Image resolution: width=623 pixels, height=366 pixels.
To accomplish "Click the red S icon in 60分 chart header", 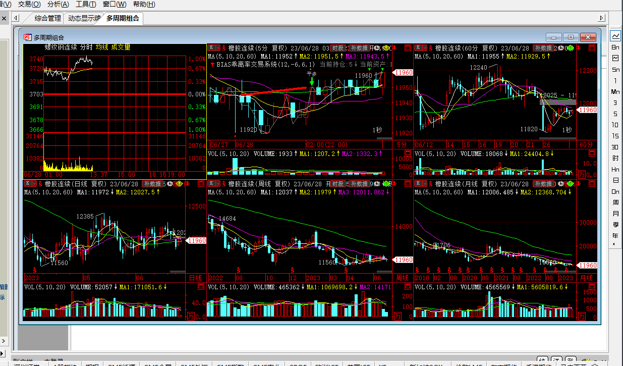I will [x=430, y=48].
